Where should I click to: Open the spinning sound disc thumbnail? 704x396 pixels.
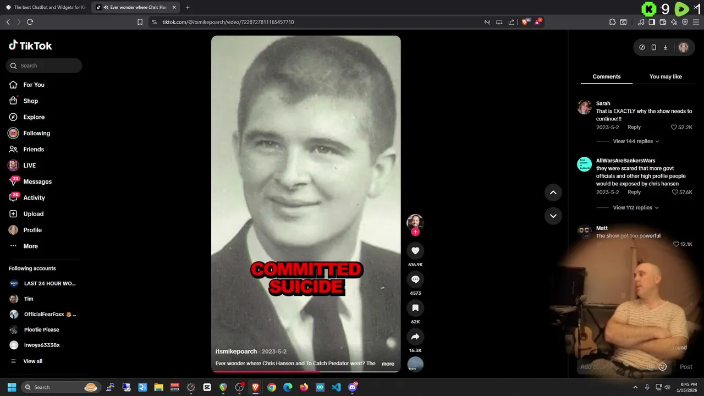click(x=415, y=364)
